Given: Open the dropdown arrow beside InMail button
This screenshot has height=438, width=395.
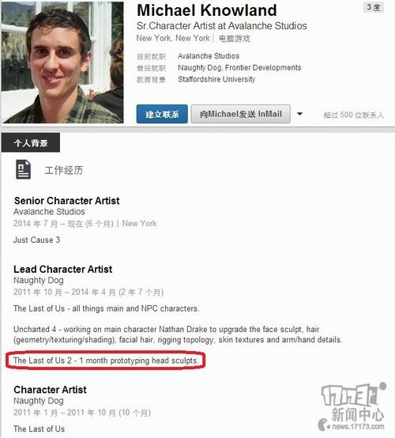Looking at the screenshot, I should click(x=299, y=114).
